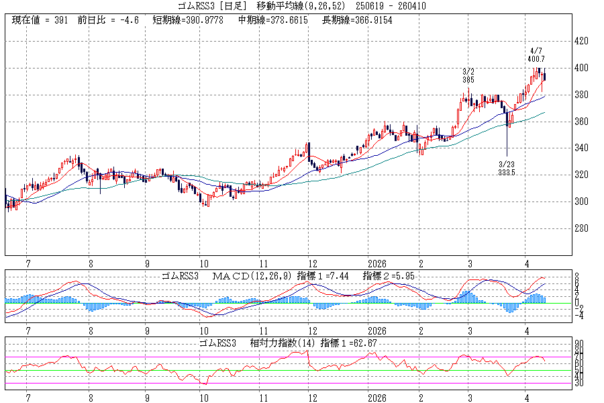Click month 10 label under the price chart
The image size is (604, 403).
pyautogui.click(x=203, y=264)
